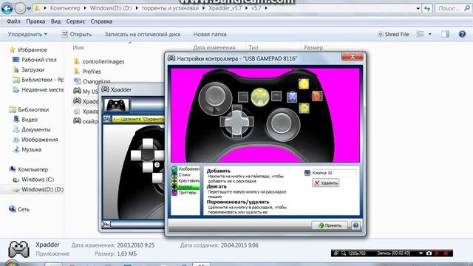
Task: Select the back button square left of guide
Action: [x=243, y=97]
